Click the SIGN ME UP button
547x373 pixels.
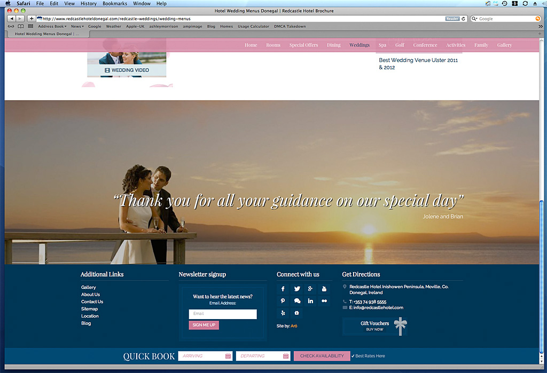point(204,324)
